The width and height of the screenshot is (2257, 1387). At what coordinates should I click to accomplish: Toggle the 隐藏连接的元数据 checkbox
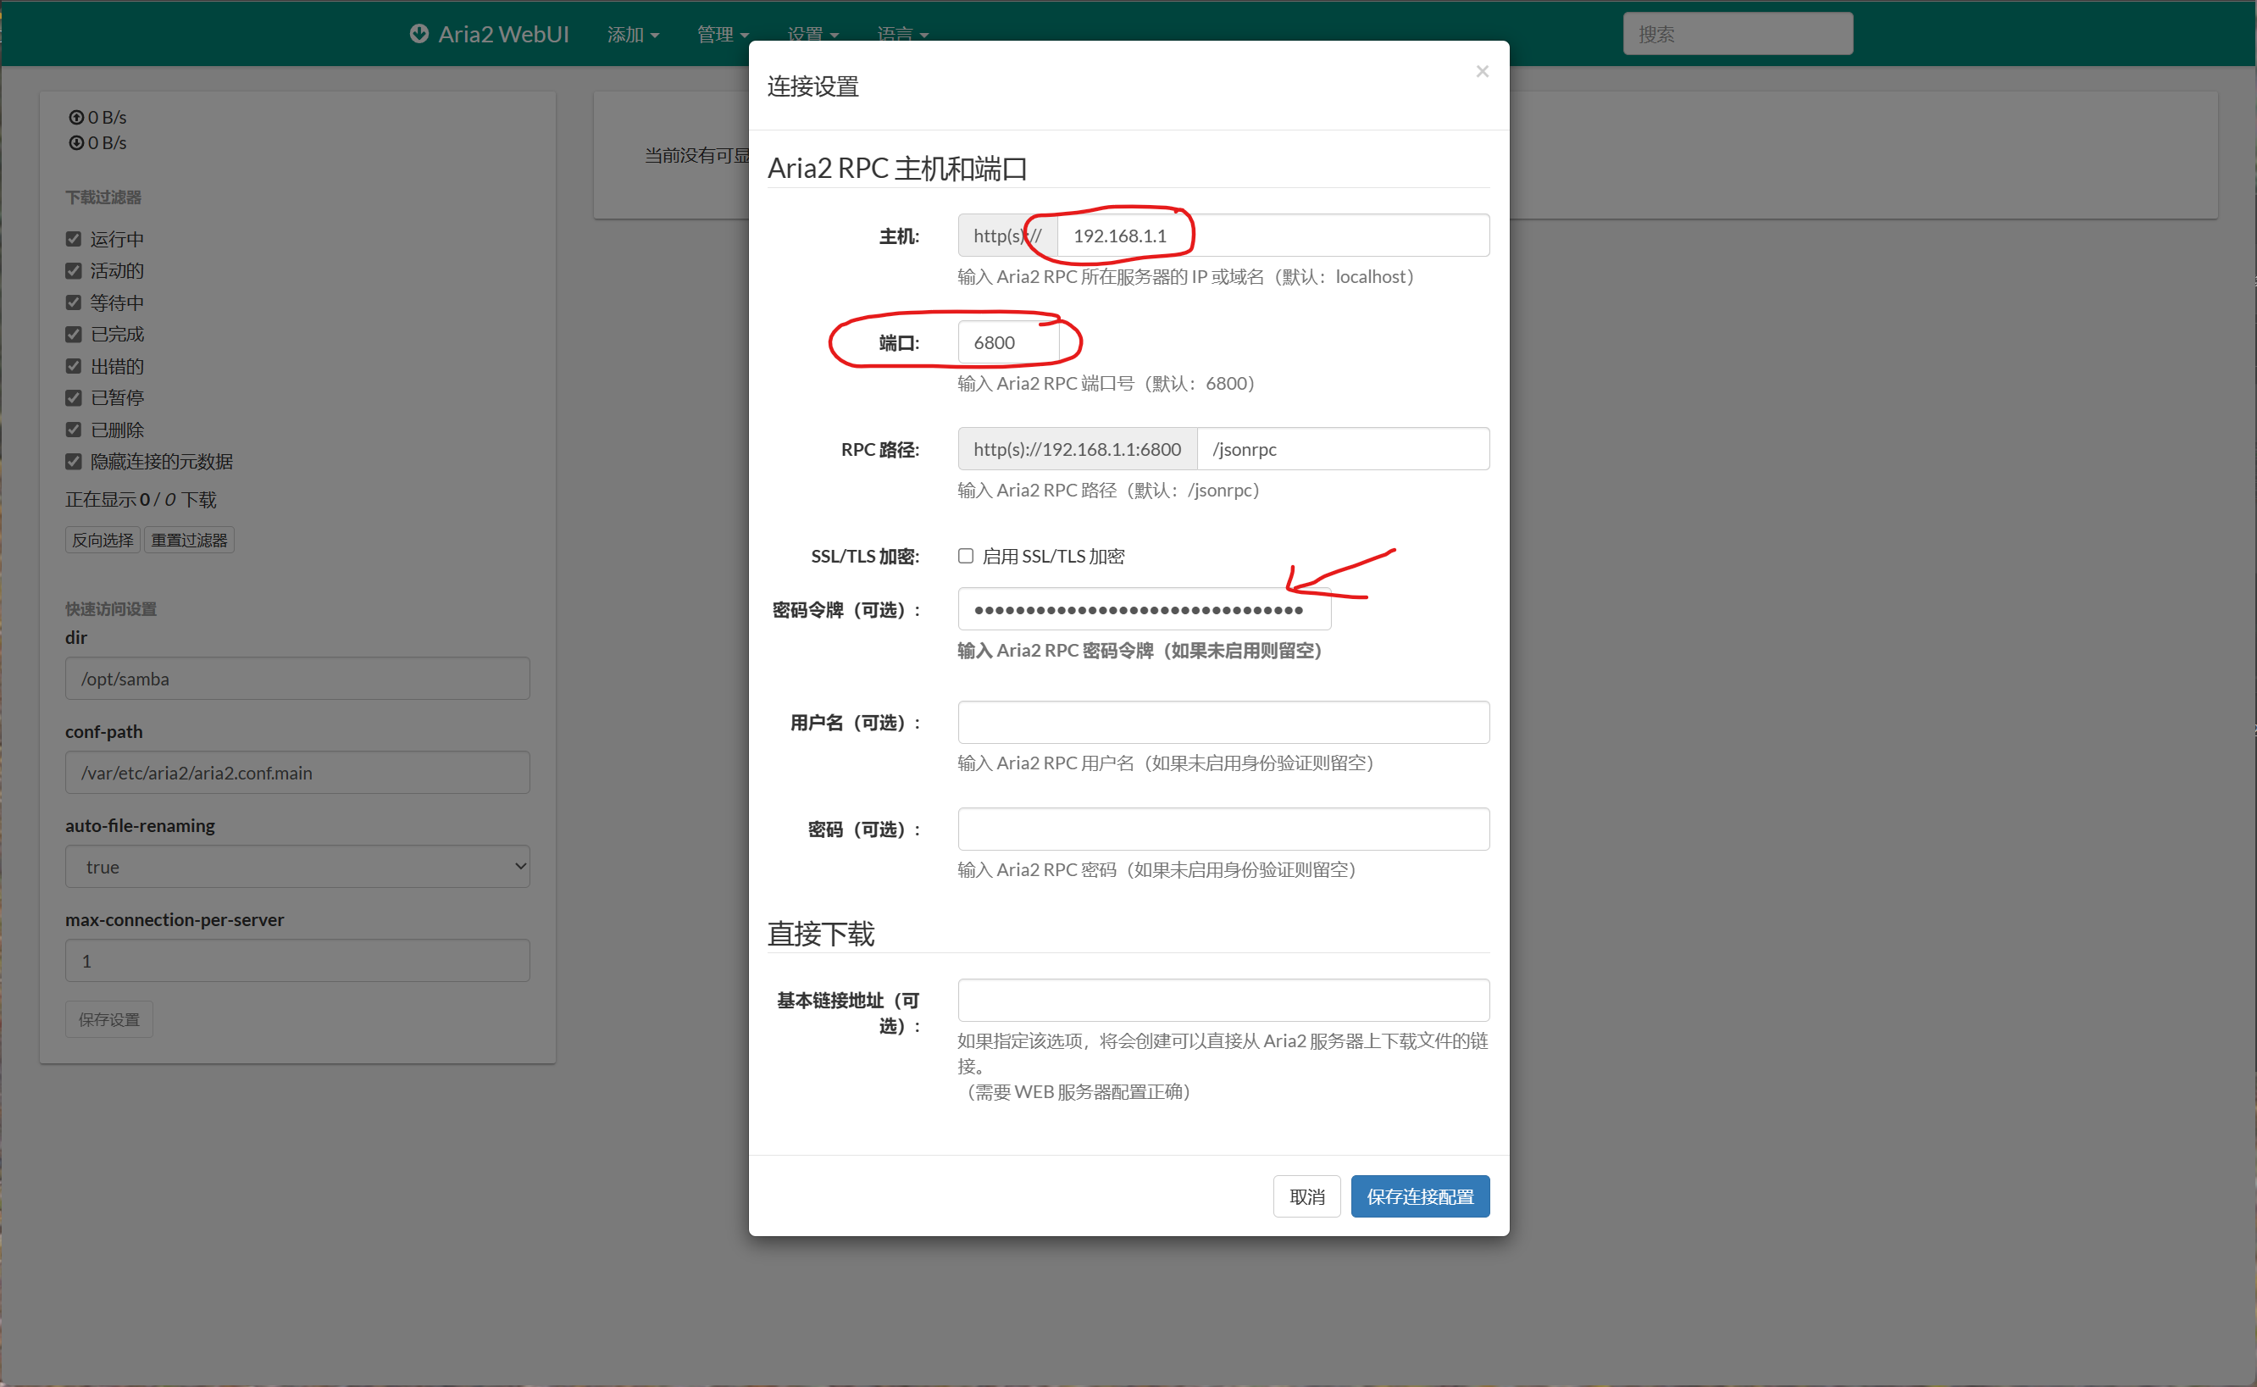pos(74,462)
